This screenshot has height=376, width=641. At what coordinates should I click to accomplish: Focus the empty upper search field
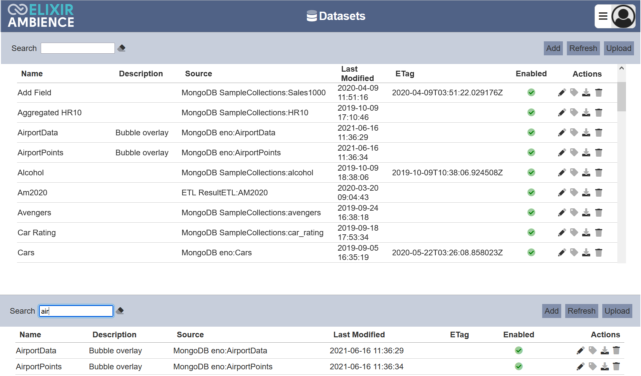[78, 48]
